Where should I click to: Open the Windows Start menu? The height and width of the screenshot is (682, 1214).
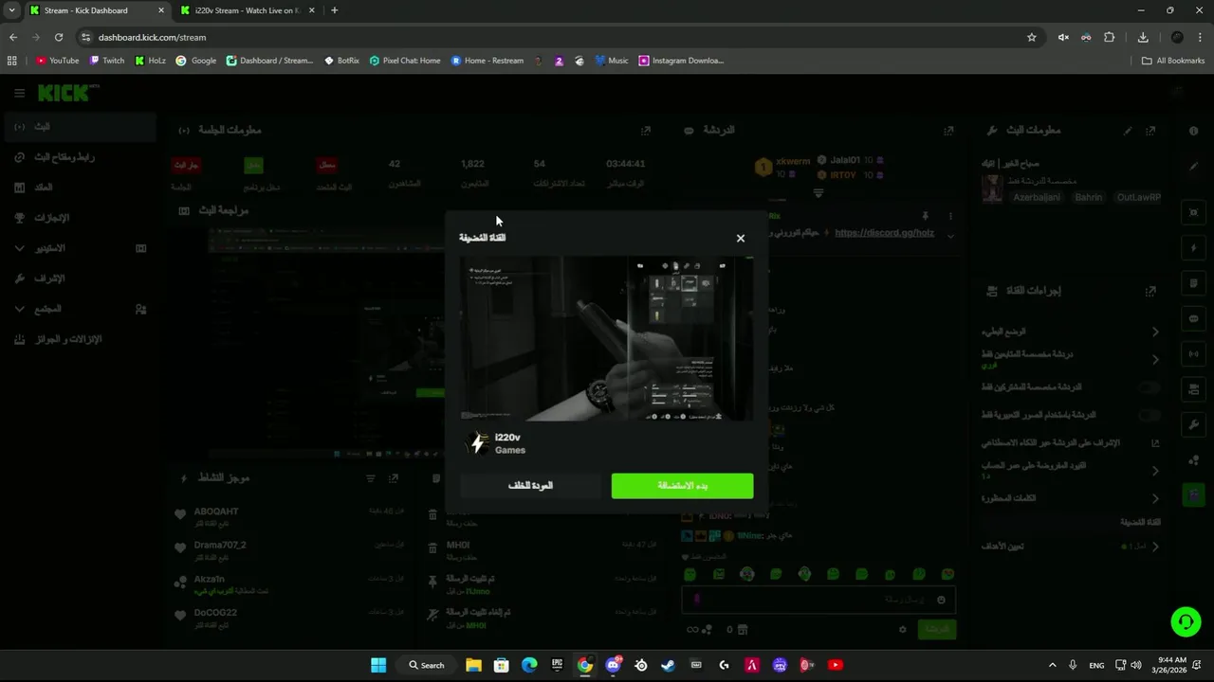(x=378, y=665)
